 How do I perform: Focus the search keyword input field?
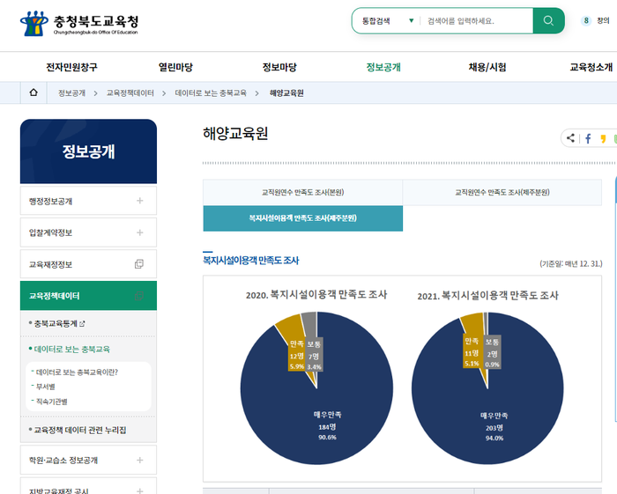point(476,21)
